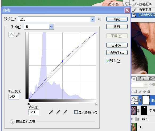Expand 曲线显示选项 curve display options
This screenshot has height=131, width=155.
coord(12,121)
